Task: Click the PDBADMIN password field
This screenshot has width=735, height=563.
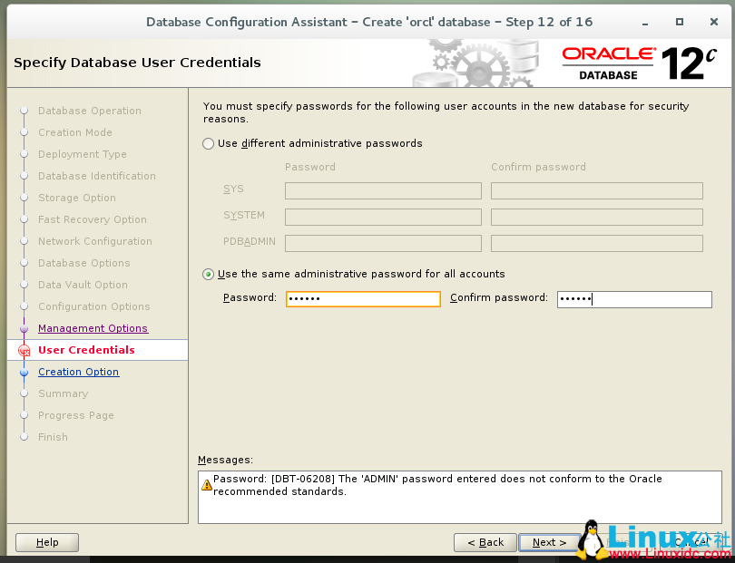Action: pos(383,243)
